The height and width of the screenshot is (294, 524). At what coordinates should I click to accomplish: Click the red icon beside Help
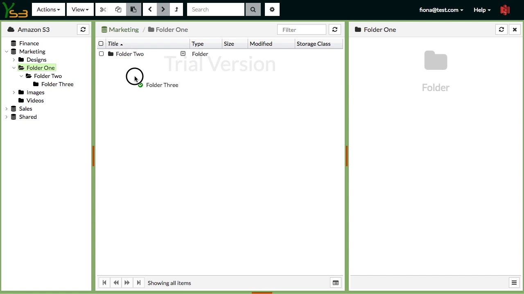(505, 10)
